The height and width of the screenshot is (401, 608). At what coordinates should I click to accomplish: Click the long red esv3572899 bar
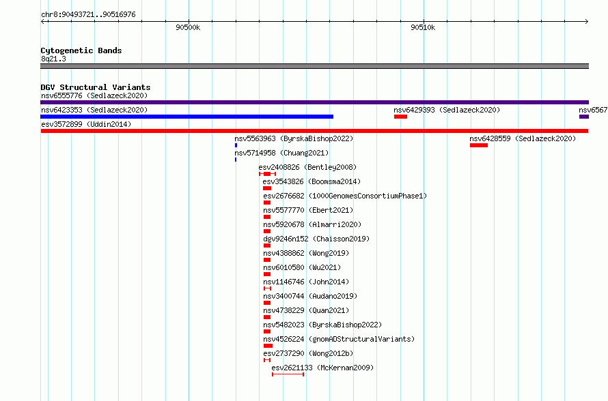(x=314, y=131)
